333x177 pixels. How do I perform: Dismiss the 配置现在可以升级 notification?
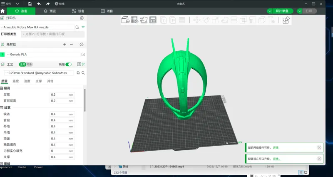[319, 159]
